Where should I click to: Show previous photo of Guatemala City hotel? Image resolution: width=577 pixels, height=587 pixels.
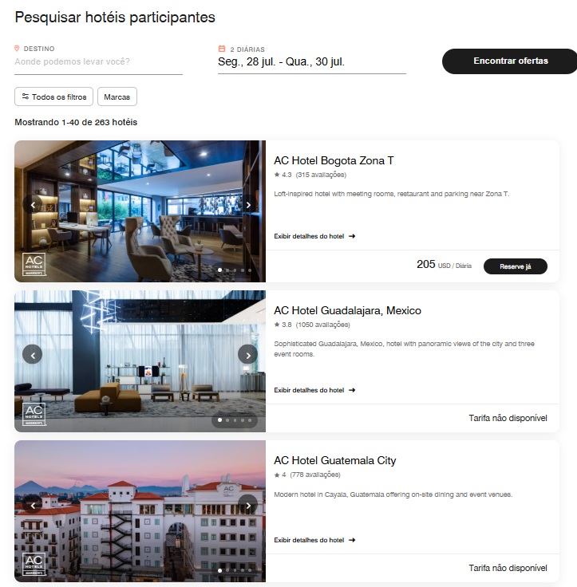[x=33, y=505]
